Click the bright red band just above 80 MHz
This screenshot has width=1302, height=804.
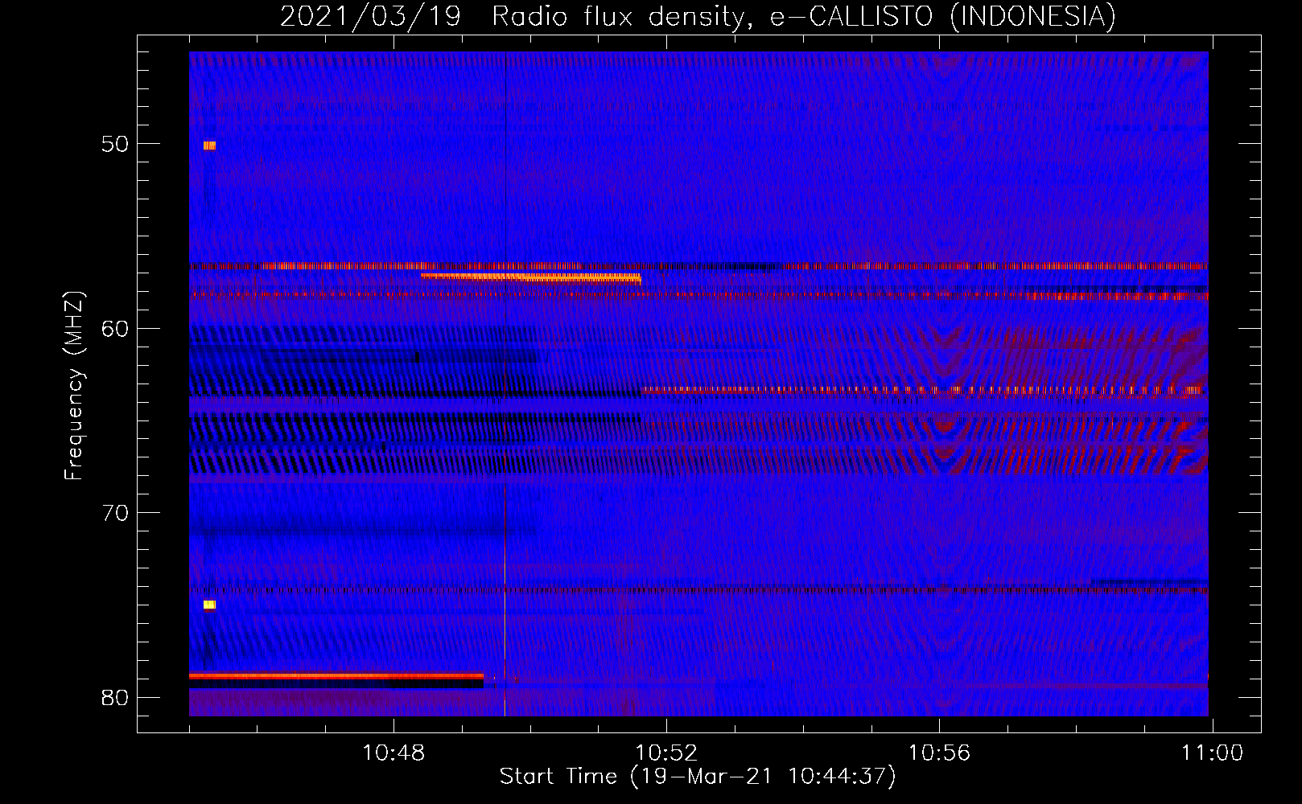point(336,676)
